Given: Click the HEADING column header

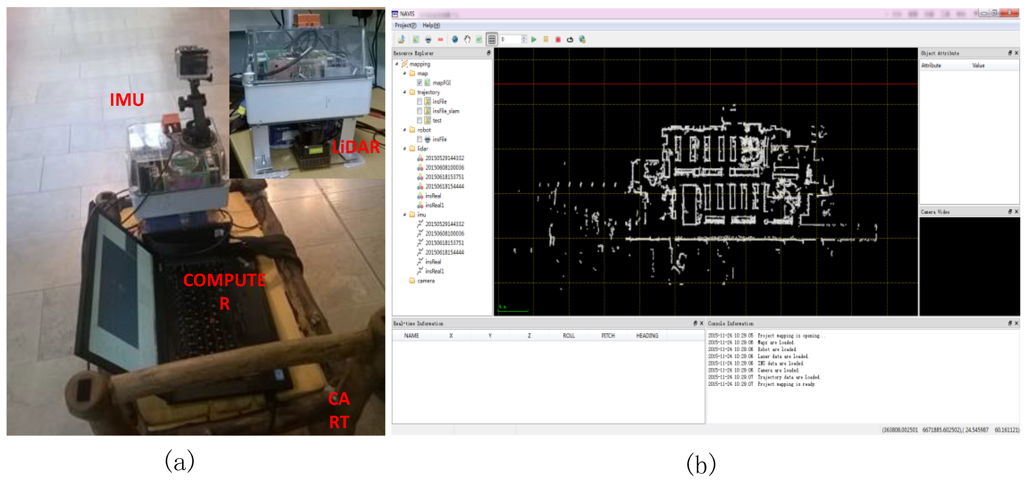Looking at the screenshot, I should (x=647, y=336).
